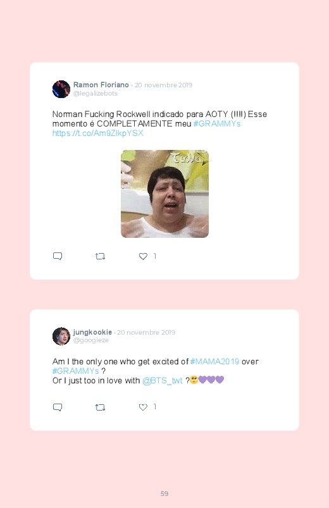Open Ramon Floriano's profile avatar
This screenshot has width=329, height=508.
click(61, 89)
